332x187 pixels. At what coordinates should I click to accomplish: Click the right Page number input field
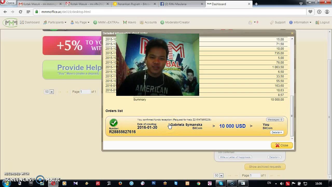tap(255, 176)
